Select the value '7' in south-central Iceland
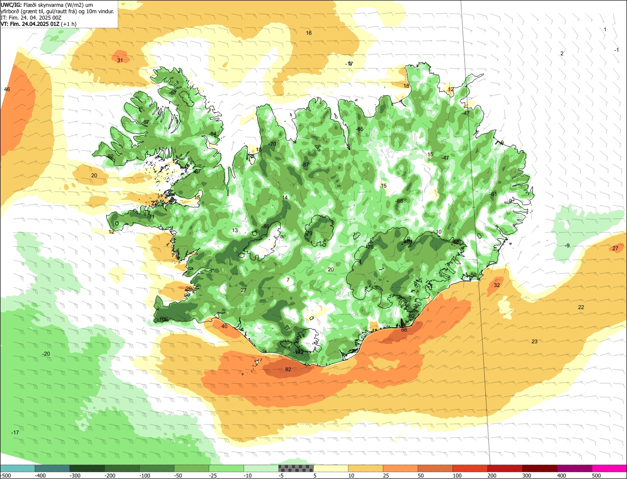The width and height of the screenshot is (627, 479). click(x=288, y=280)
